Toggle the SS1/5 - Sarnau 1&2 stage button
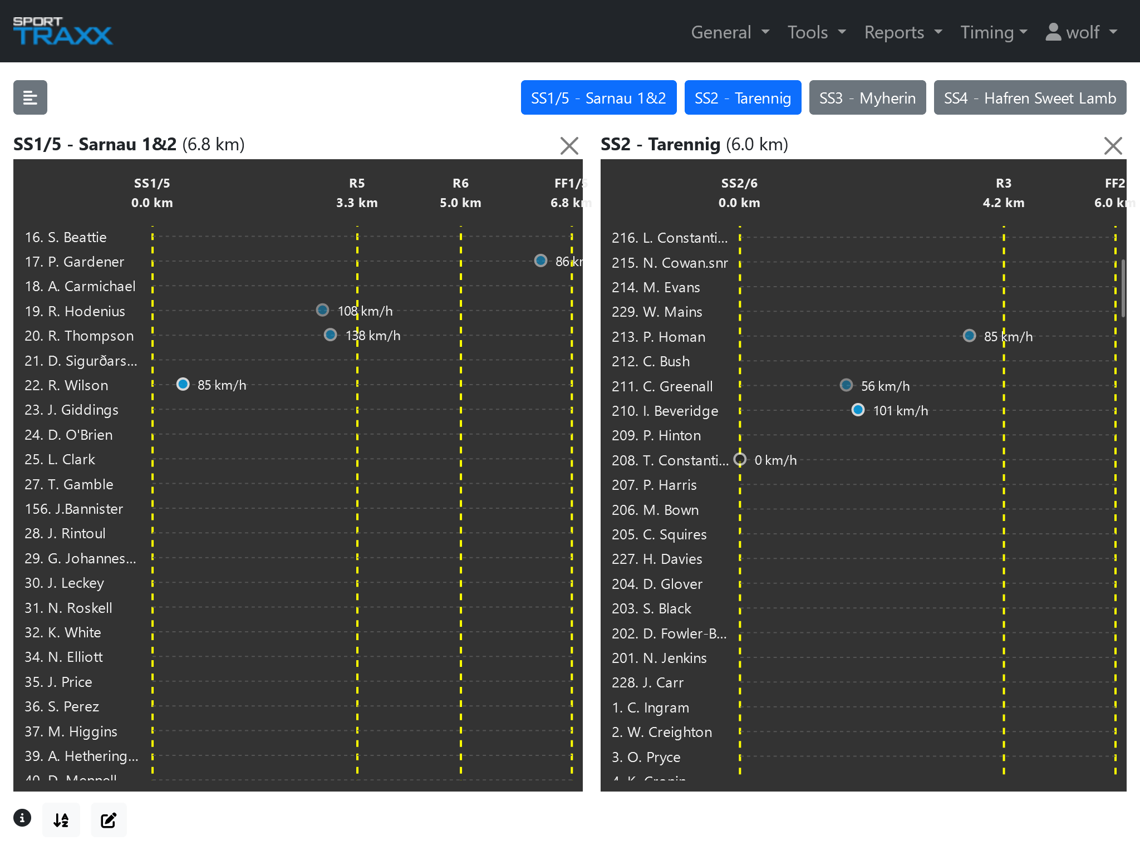This screenshot has width=1140, height=855. point(598,98)
